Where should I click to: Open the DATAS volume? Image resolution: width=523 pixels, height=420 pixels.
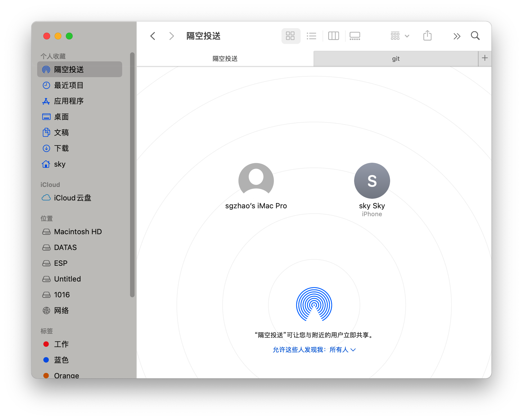click(80, 247)
